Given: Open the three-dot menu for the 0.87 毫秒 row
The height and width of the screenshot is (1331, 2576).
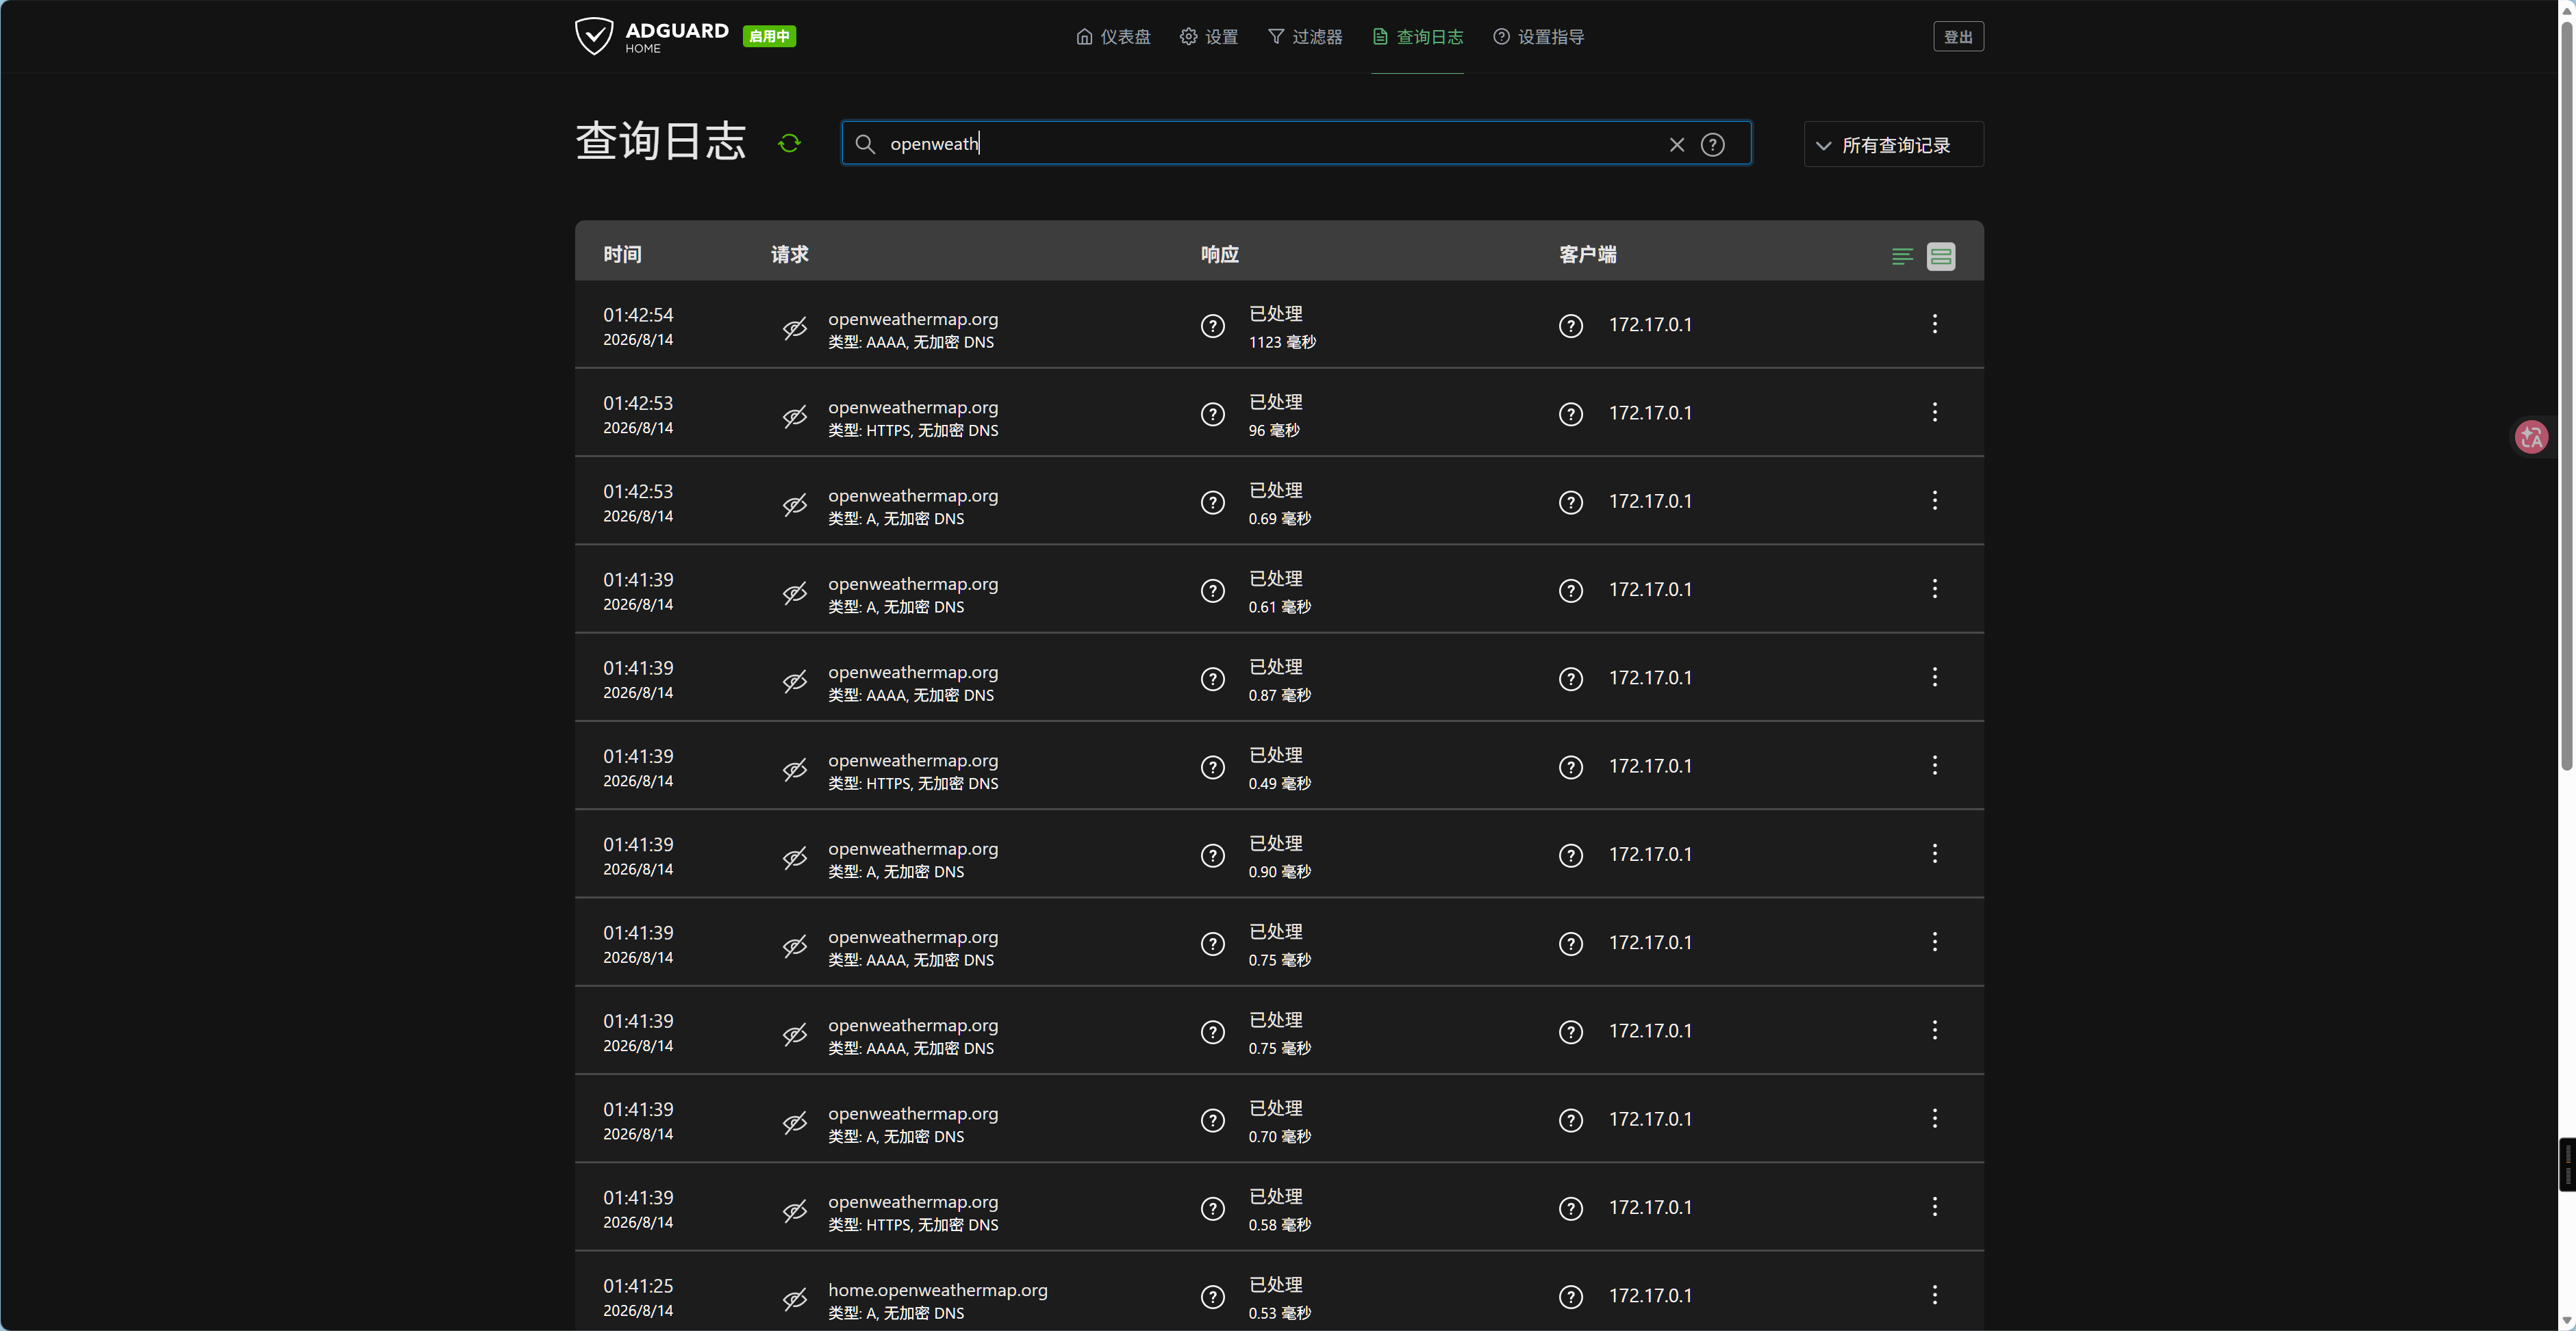Looking at the screenshot, I should point(1934,677).
